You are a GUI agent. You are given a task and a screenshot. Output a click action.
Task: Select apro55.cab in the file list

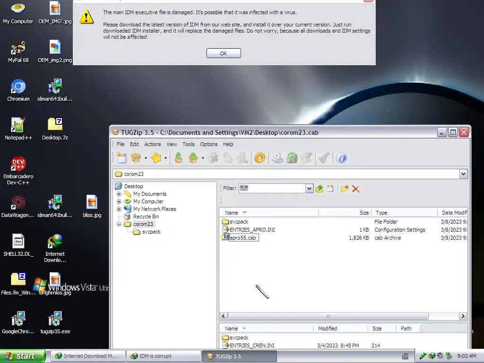pos(243,238)
